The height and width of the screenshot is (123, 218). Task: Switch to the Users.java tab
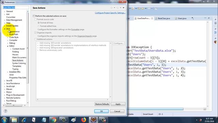(x=182, y=18)
